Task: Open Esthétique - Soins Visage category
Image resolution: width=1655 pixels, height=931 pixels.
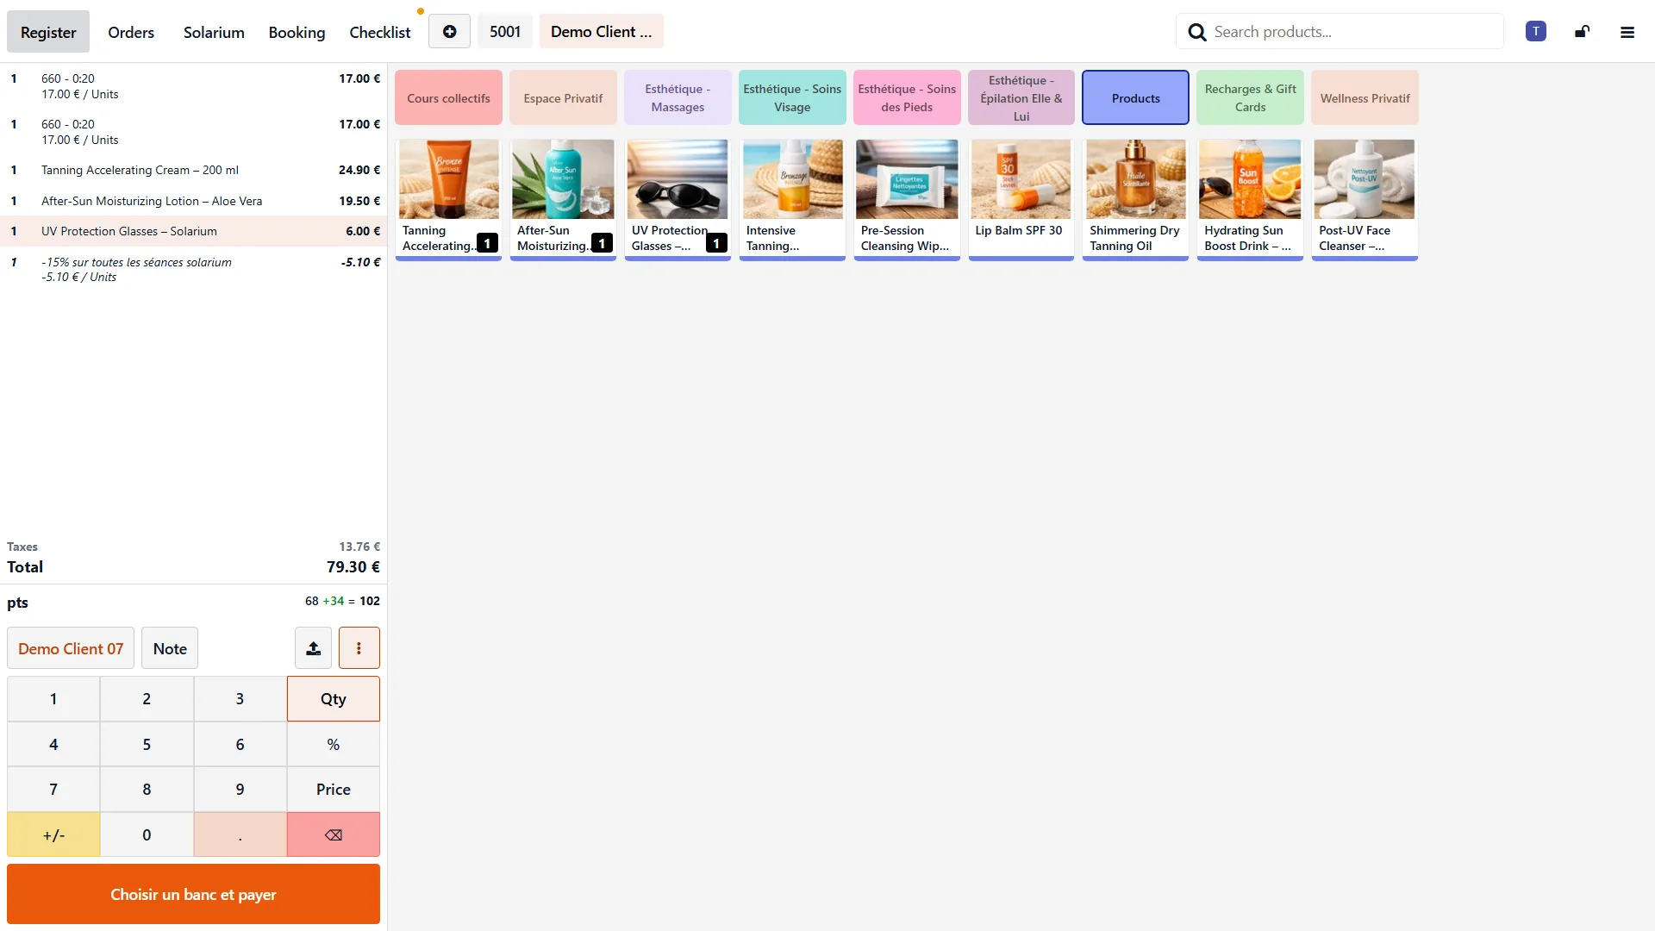Action: 792,98
